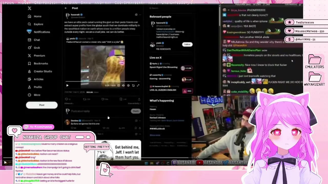Viewport: 328px width, 184px height.
Task: Open Chat via the envelope icon
Action: coord(29,40)
